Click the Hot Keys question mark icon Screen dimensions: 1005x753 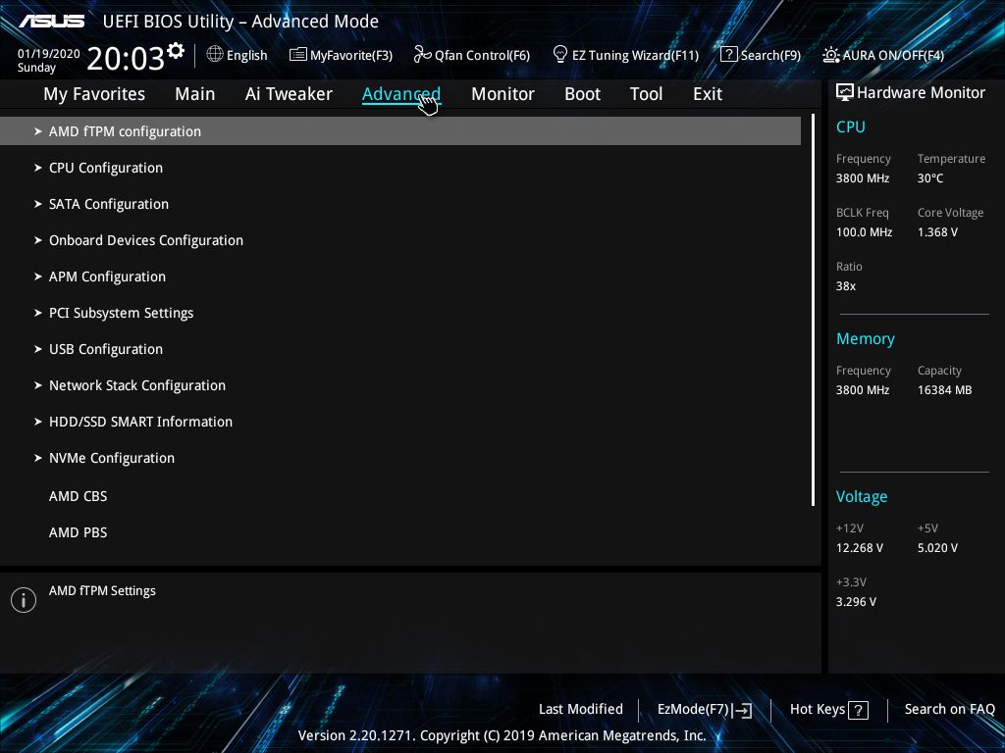[858, 710]
